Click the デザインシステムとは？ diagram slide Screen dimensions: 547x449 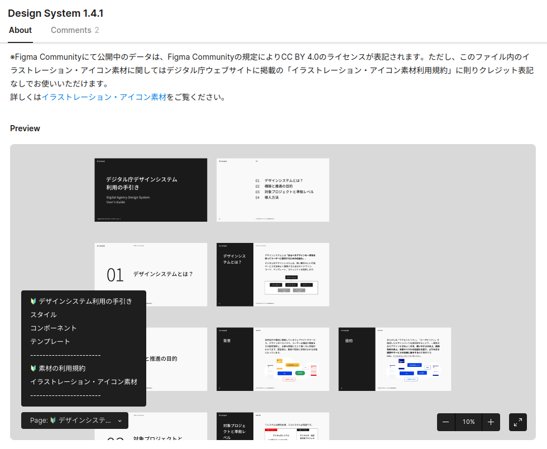273,275
